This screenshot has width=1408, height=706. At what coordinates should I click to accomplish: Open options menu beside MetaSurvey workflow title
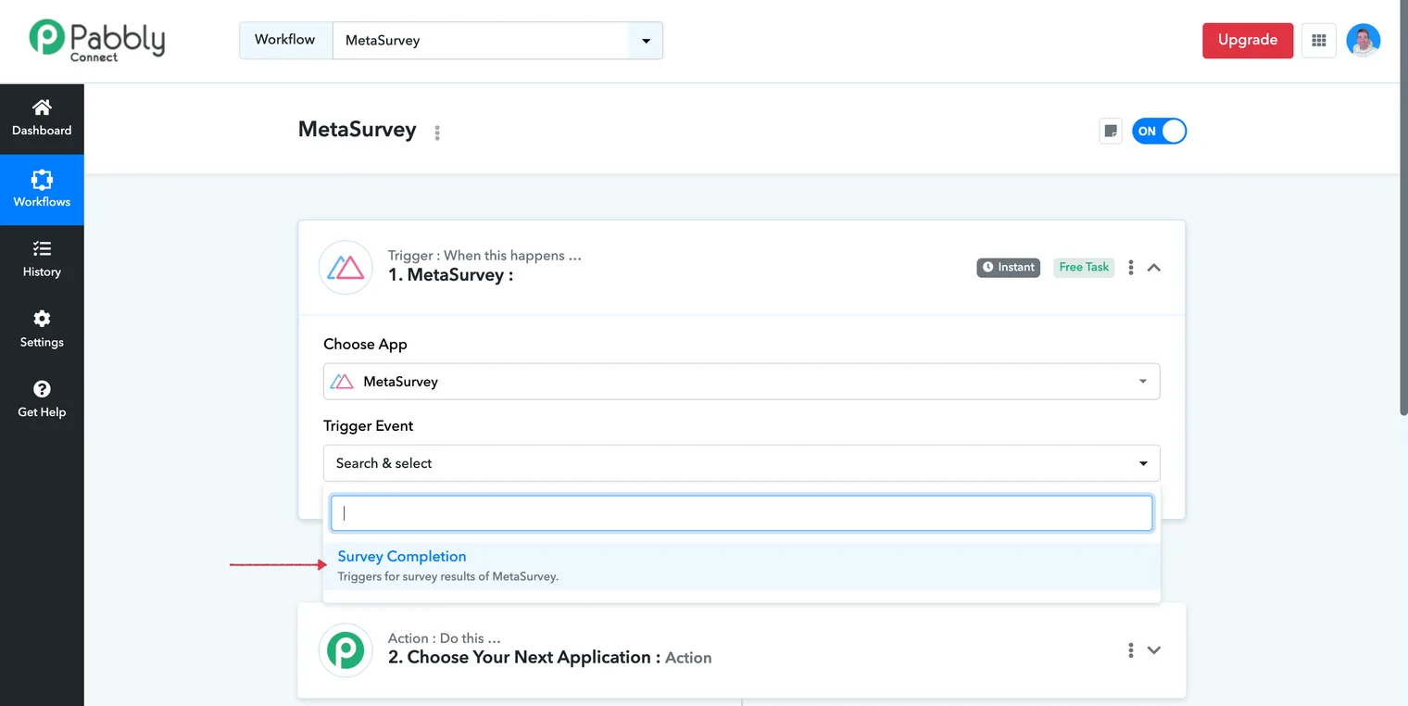point(437,132)
